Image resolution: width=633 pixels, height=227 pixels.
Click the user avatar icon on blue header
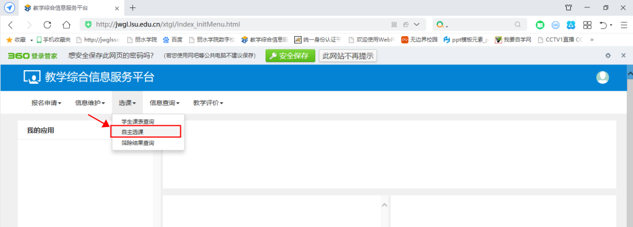click(602, 77)
